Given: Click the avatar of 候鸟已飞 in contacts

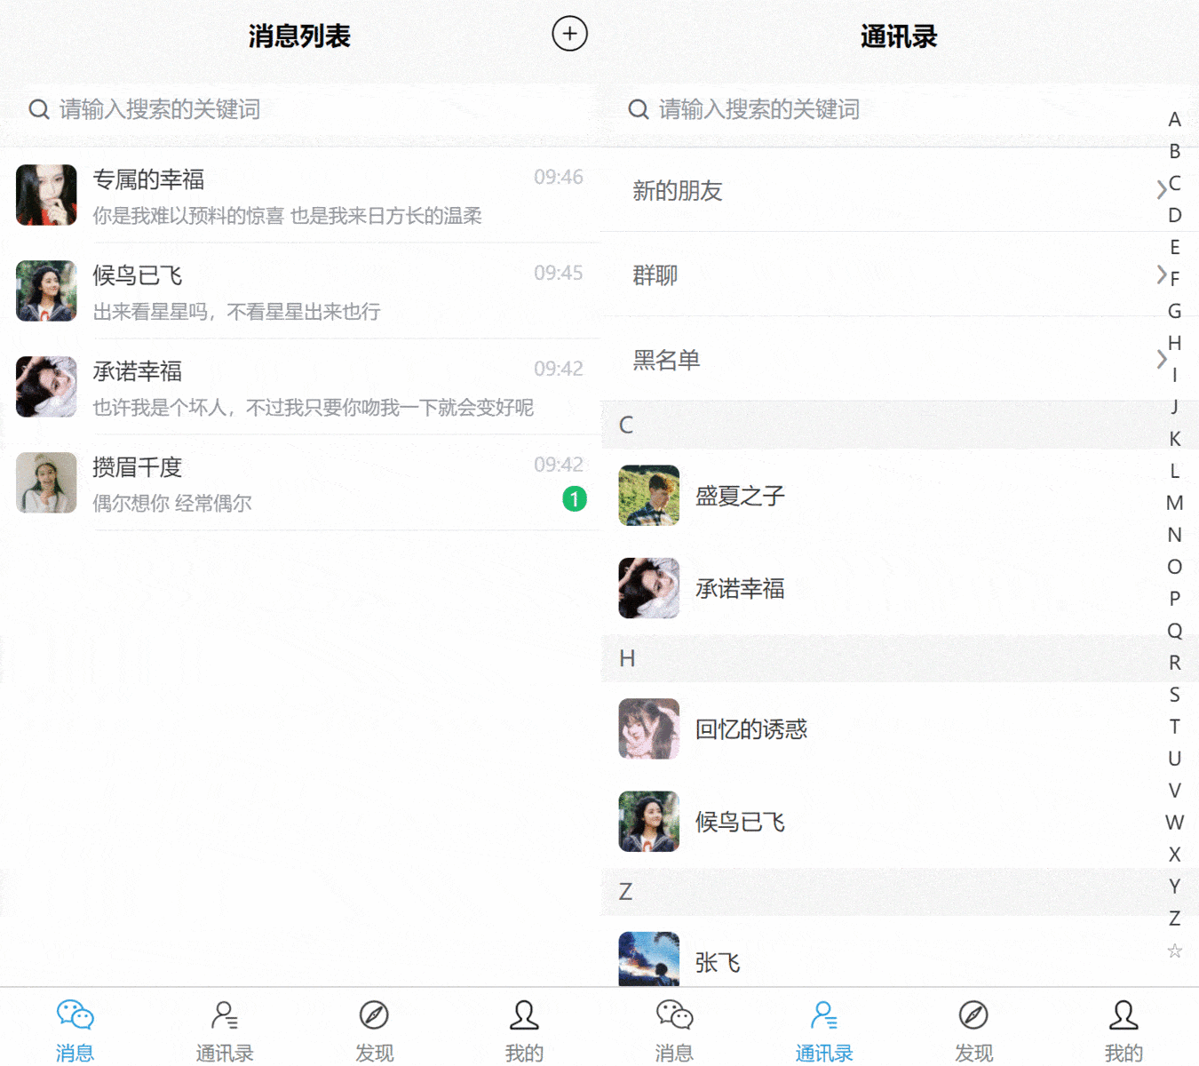Looking at the screenshot, I should pyautogui.click(x=648, y=822).
